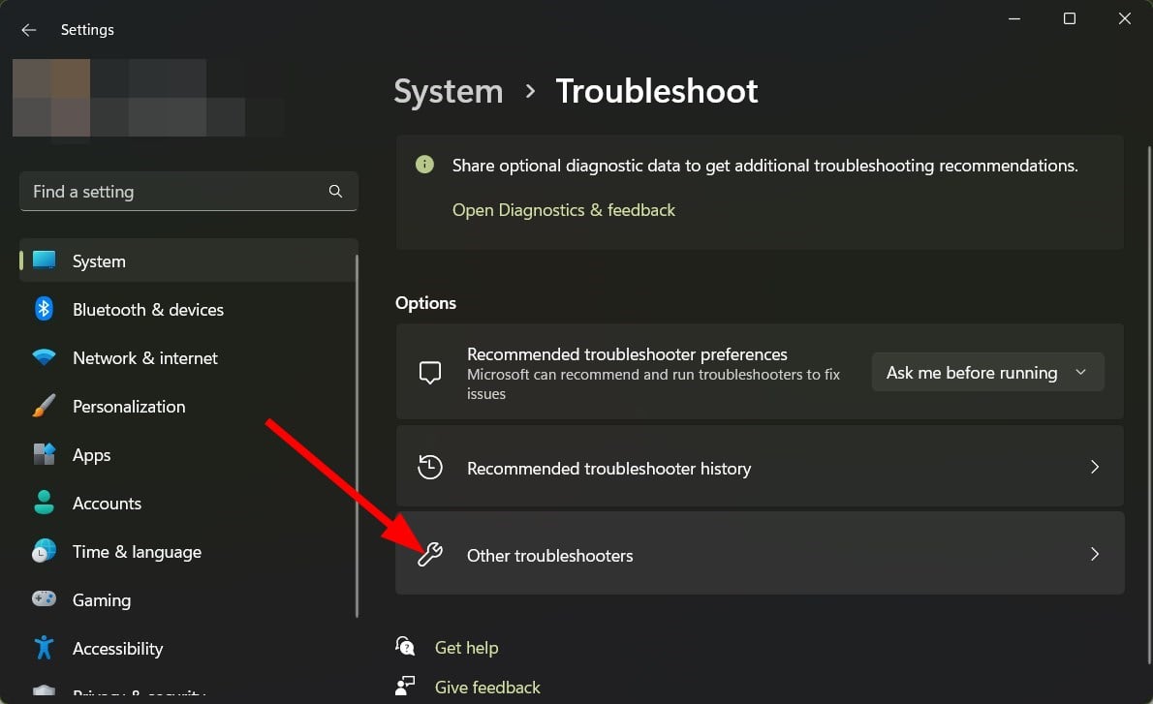
Task: Click the back arrow in title bar
Action: point(29,30)
